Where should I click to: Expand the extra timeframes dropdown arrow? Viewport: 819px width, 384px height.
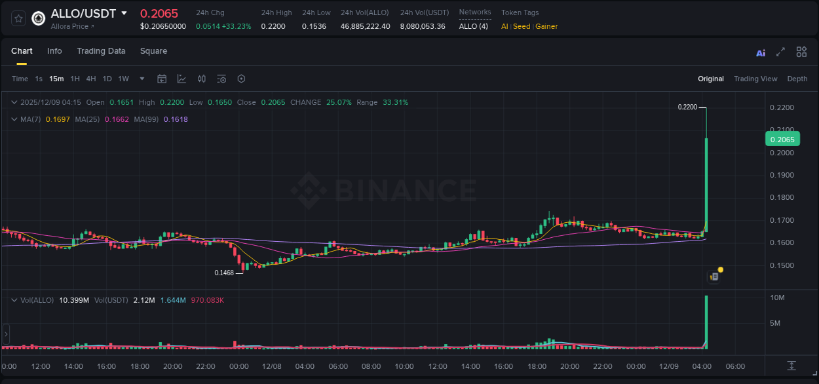pos(141,79)
